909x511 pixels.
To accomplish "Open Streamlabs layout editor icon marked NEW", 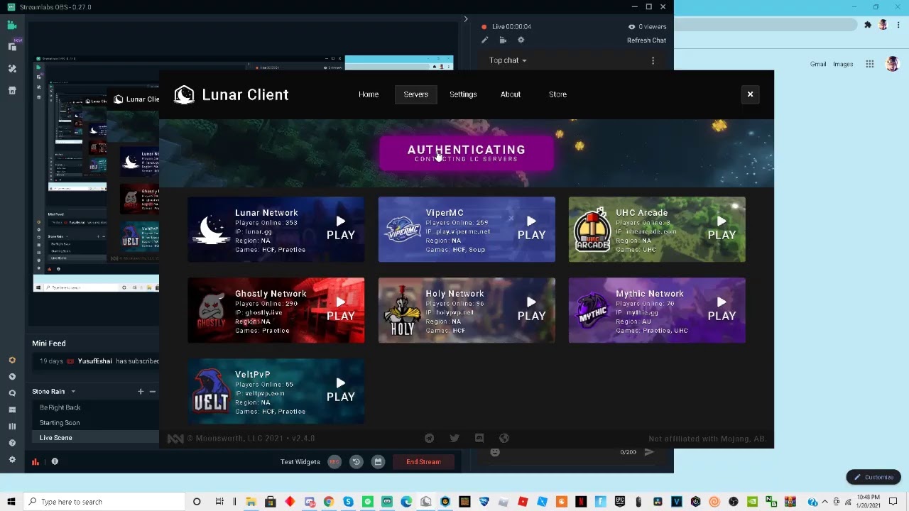I will point(13,47).
